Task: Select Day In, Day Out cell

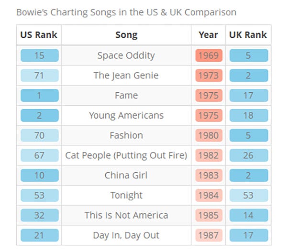Action: pyautogui.click(x=126, y=235)
